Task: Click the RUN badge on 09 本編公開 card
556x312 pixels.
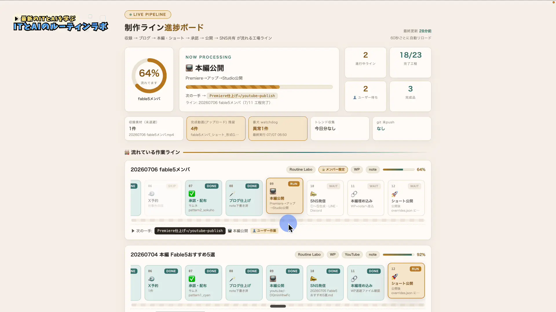Action: [x=294, y=184]
